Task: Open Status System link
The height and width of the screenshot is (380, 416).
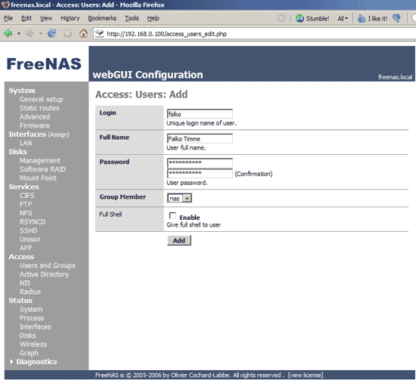Action: pos(31,309)
